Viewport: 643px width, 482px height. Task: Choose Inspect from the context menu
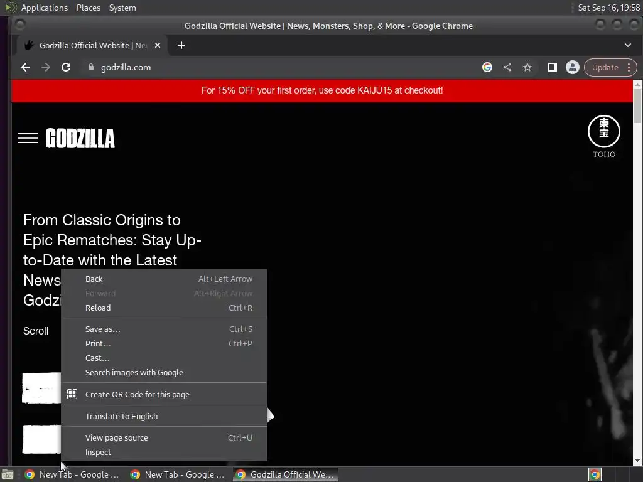click(164, 452)
